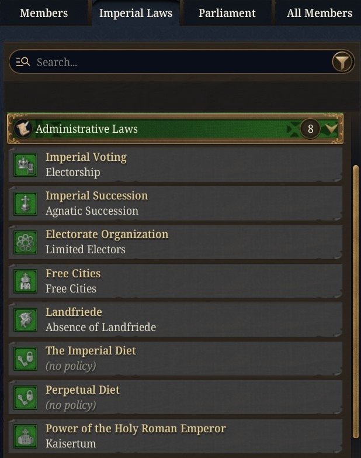Click the Imperial Voting crown icon
The height and width of the screenshot is (458, 361).
click(x=25, y=165)
